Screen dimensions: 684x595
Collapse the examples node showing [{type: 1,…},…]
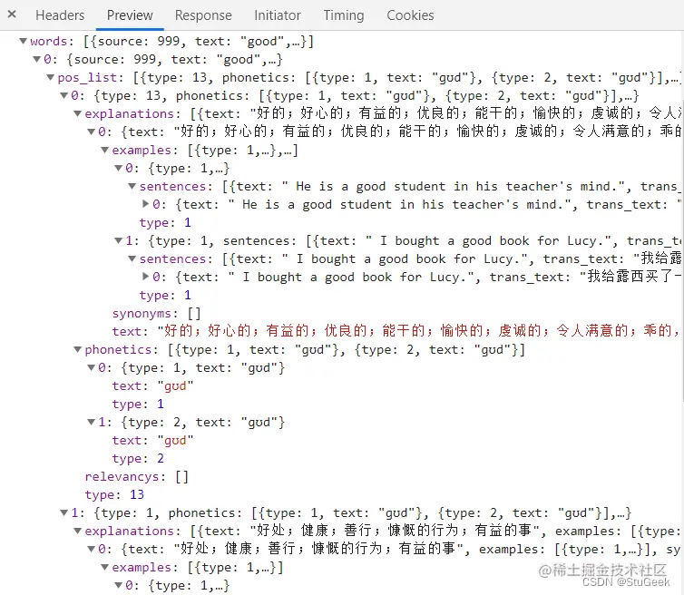click(104, 150)
